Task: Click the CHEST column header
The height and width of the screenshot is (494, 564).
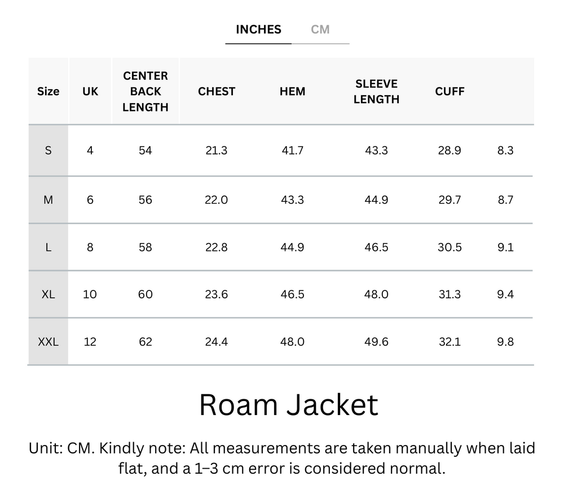Action: point(217,91)
